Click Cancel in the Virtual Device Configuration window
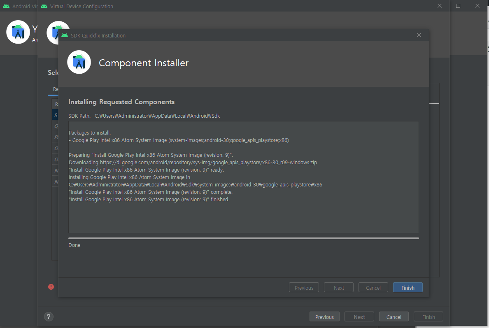Image resolution: width=489 pixels, height=328 pixels. click(394, 317)
